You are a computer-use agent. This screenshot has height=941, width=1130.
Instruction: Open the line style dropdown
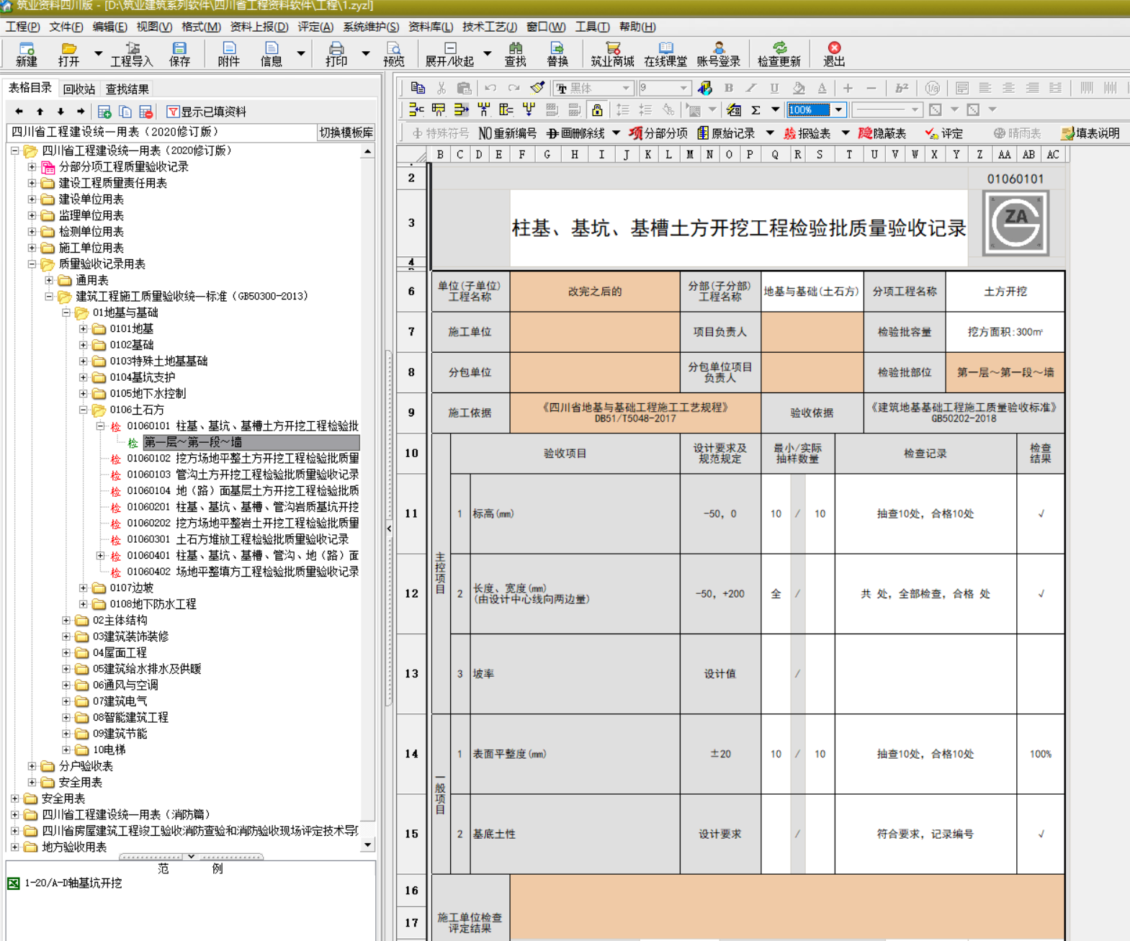pyautogui.click(x=915, y=110)
